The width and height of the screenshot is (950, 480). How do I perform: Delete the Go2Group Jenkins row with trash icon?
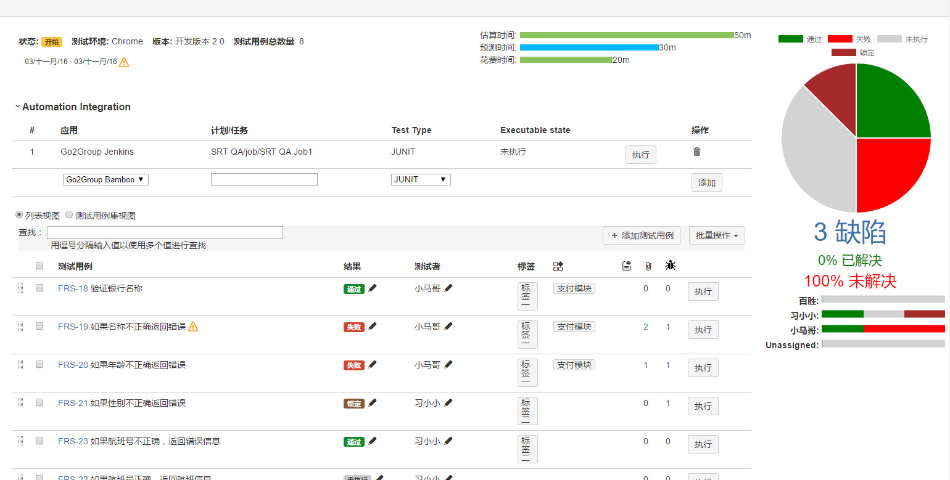pyautogui.click(x=696, y=152)
